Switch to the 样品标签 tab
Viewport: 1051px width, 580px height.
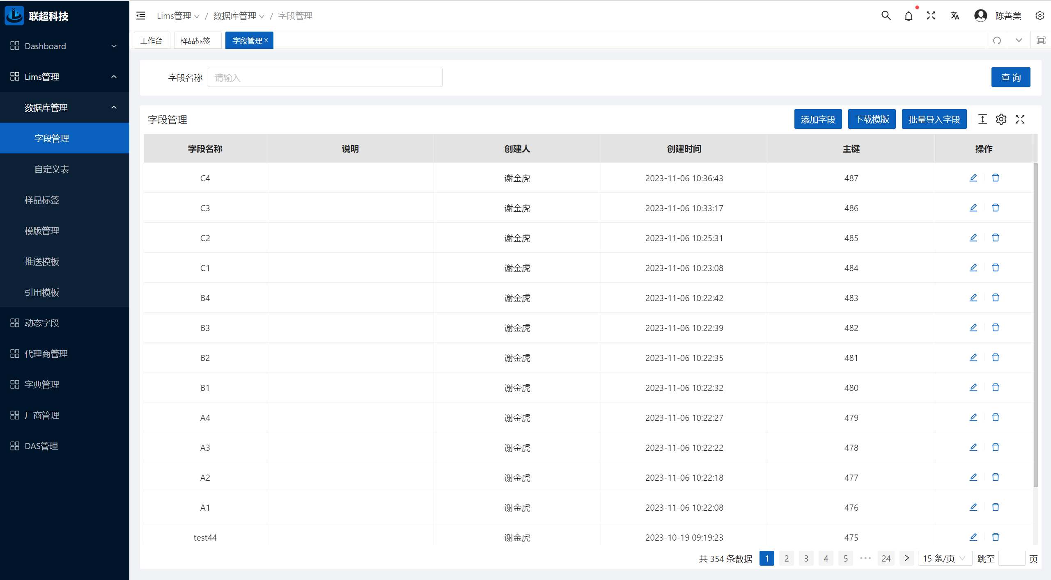pos(197,40)
